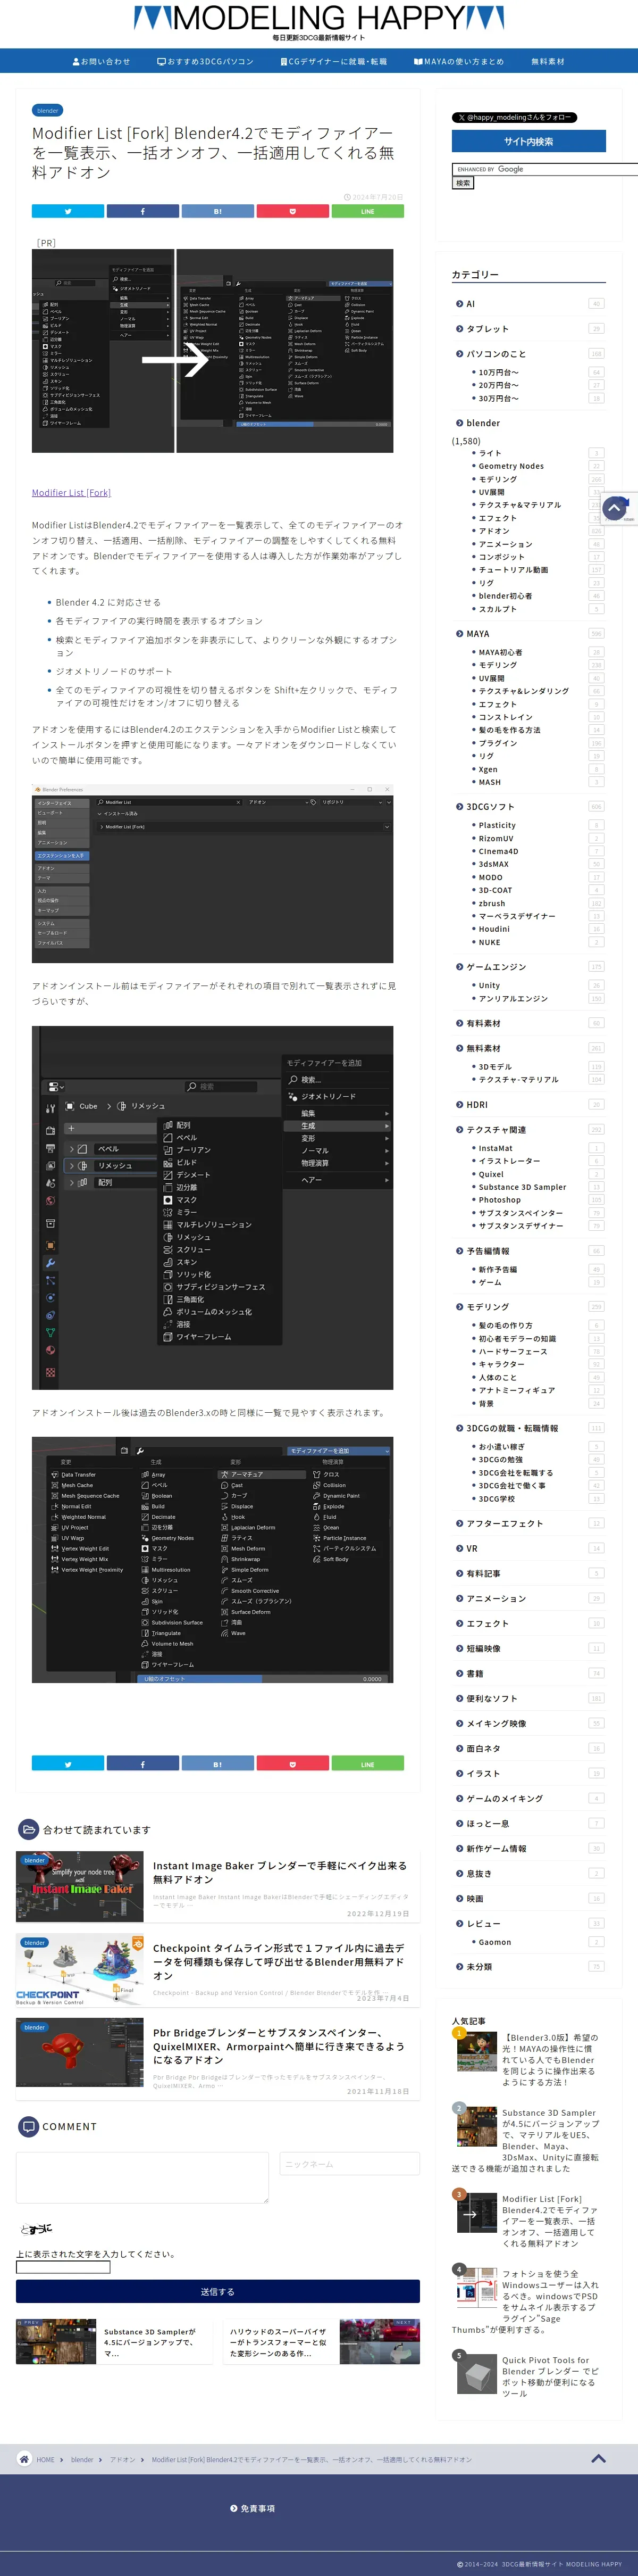Open next post about ハリウッドのスーパーバイザー

click(321, 2341)
